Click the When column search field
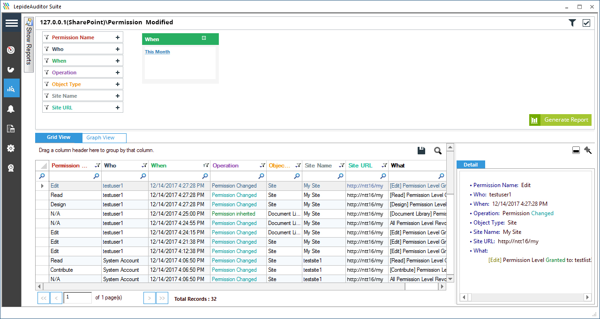 [x=179, y=176]
